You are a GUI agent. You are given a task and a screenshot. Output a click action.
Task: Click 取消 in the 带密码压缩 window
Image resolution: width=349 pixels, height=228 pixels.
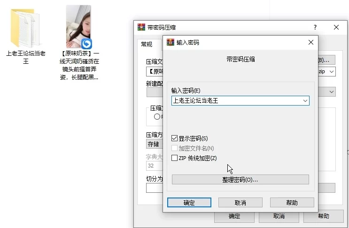tap(279, 216)
